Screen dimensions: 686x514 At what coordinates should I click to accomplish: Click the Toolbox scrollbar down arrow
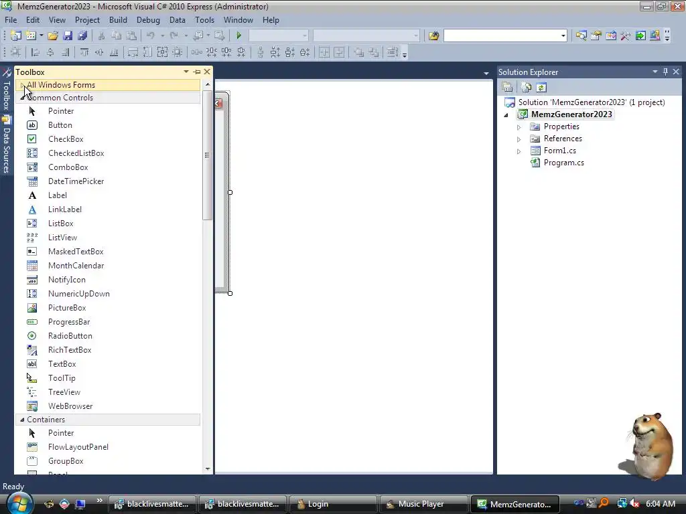(x=208, y=469)
